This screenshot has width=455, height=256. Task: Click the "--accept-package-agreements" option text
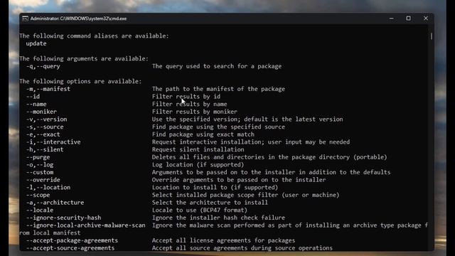tap(73, 240)
